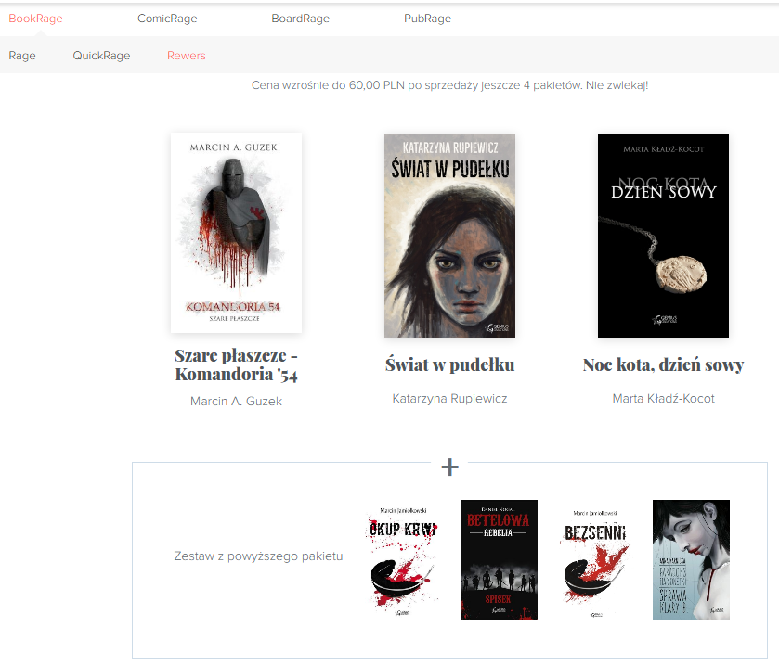The height and width of the screenshot is (665, 779).
Task: Switch to the BookRage tab
Action: coord(35,19)
